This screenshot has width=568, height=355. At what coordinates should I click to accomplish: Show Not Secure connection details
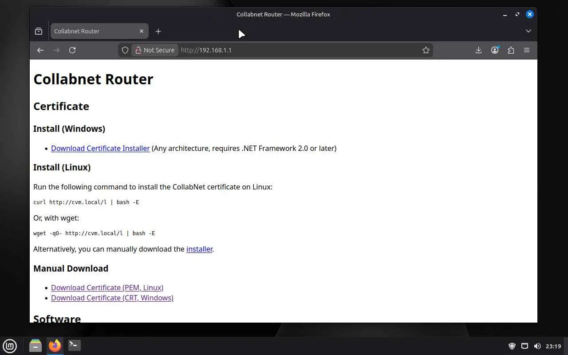coord(155,50)
